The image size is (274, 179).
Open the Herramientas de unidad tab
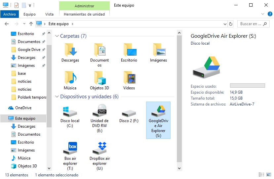click(x=84, y=14)
